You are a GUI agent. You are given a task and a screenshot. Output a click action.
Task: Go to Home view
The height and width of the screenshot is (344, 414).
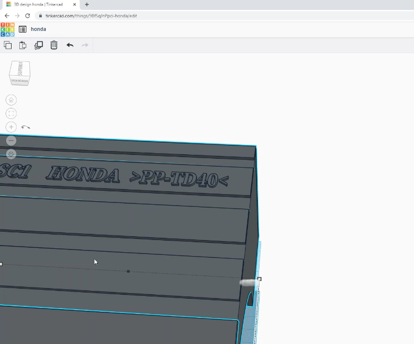coord(11,100)
